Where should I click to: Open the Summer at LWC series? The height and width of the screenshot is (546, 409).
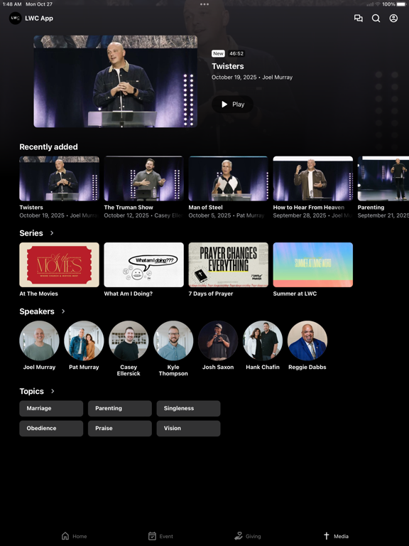click(312, 264)
